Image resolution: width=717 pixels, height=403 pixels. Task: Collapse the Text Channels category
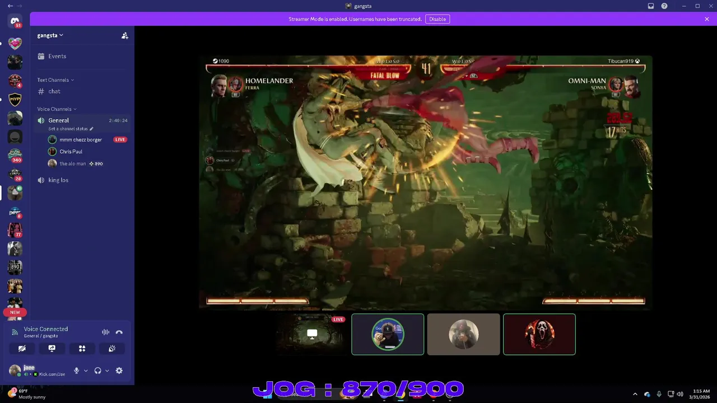point(55,80)
